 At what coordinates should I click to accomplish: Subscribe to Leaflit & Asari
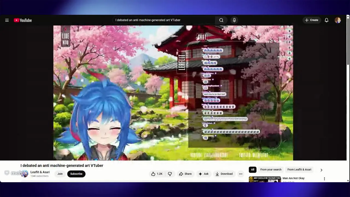(x=76, y=174)
